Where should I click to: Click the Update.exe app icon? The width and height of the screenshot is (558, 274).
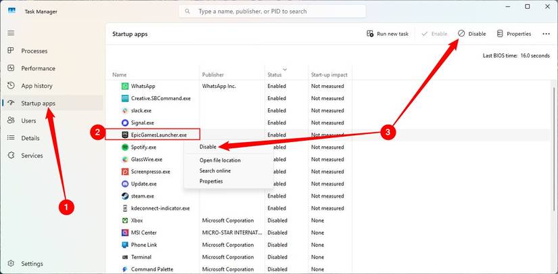tap(125, 183)
